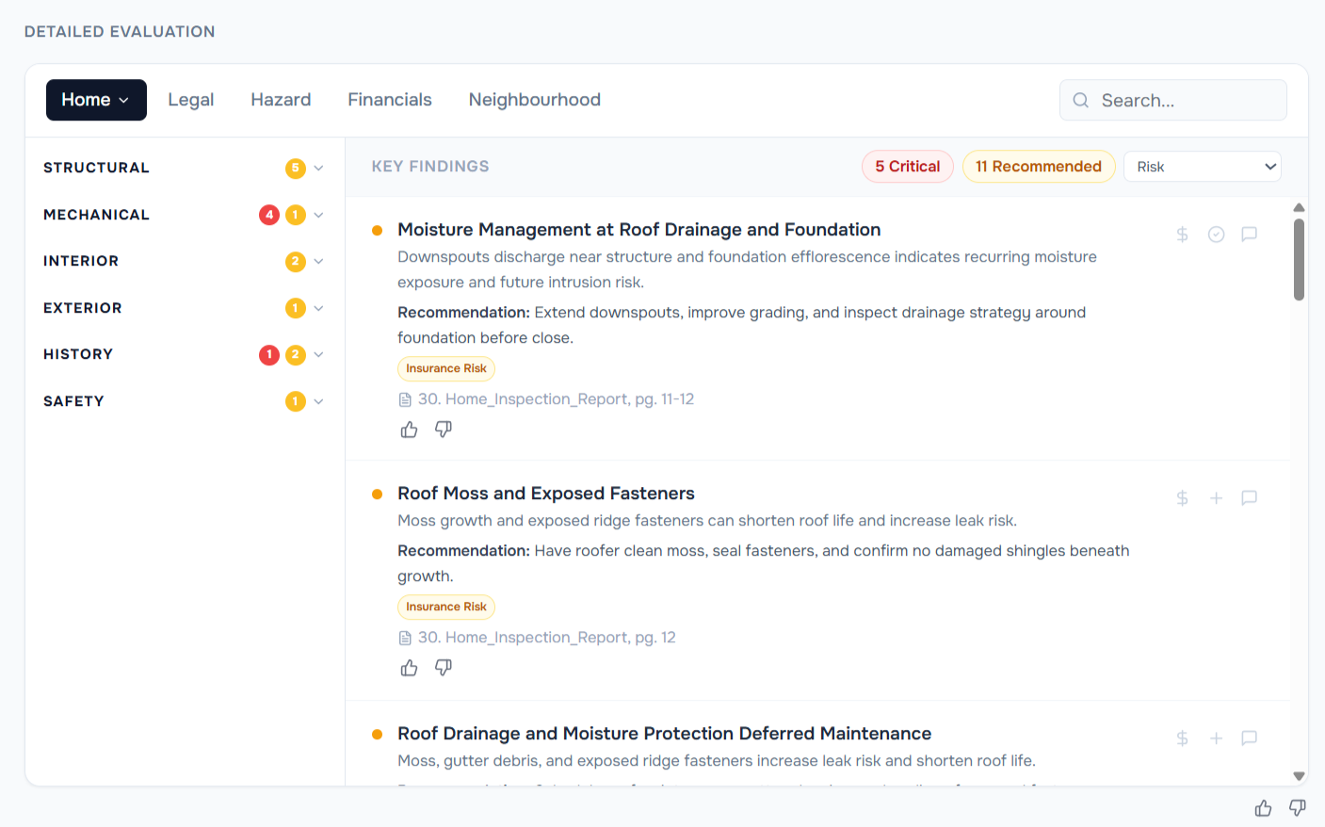Viewport: 1325px width, 827px height.
Task: Select the STRUCTURAL category label
Action: point(96,168)
